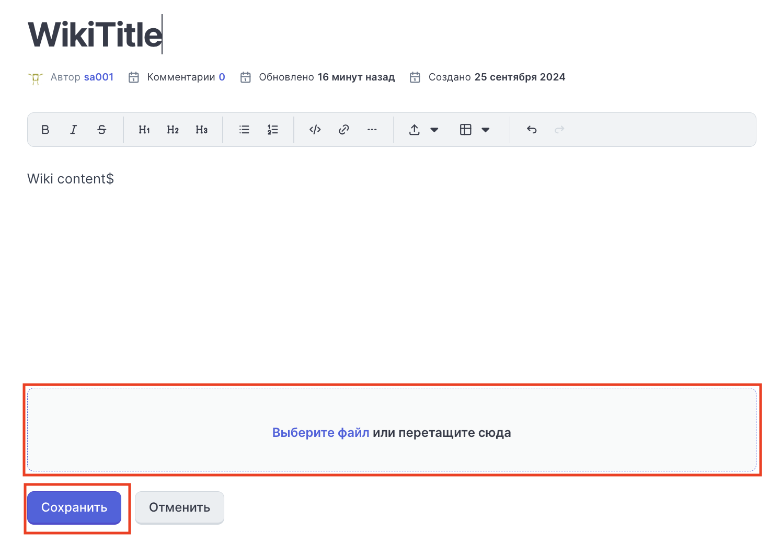This screenshot has height=555, width=781.
Task: Click calendar icon beside Создано
Action: [415, 77]
